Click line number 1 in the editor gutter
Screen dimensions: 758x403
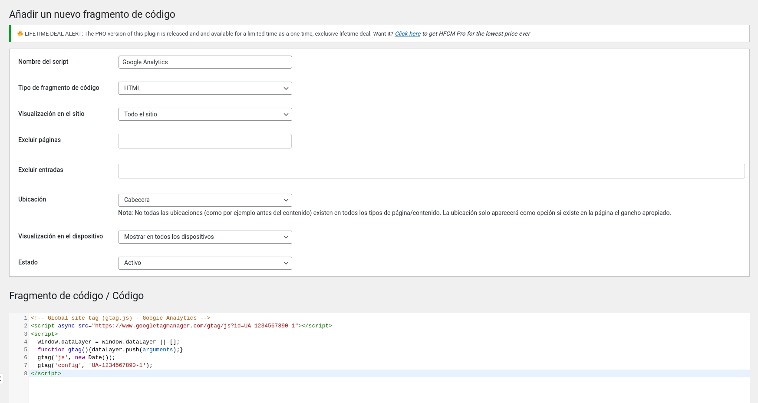pyautogui.click(x=26, y=318)
